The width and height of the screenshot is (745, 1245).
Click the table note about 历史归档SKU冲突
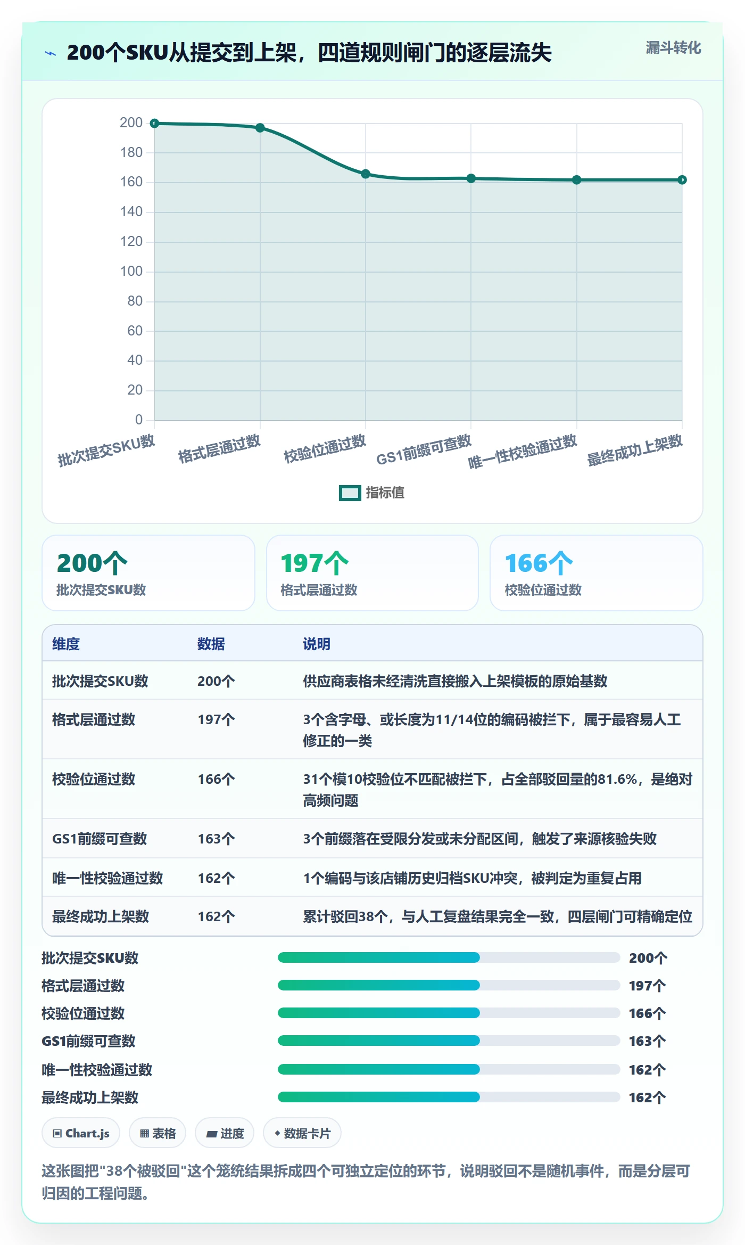472,878
